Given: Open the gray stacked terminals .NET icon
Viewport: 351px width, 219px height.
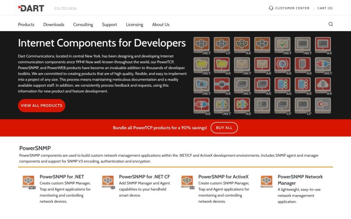Looking at the screenshot, I should 242,85.
